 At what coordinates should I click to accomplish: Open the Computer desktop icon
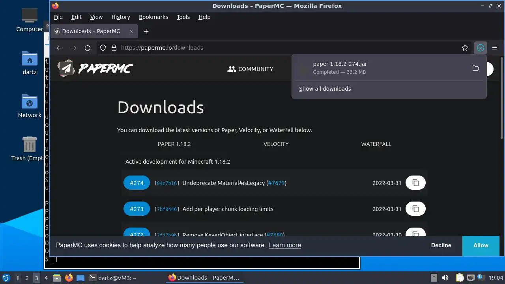30,20
